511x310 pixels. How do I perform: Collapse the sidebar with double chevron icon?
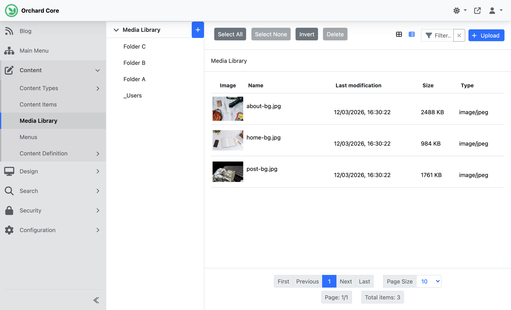[96, 300]
